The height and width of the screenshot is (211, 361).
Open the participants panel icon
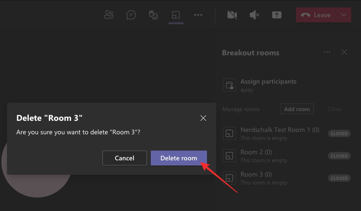tap(109, 15)
